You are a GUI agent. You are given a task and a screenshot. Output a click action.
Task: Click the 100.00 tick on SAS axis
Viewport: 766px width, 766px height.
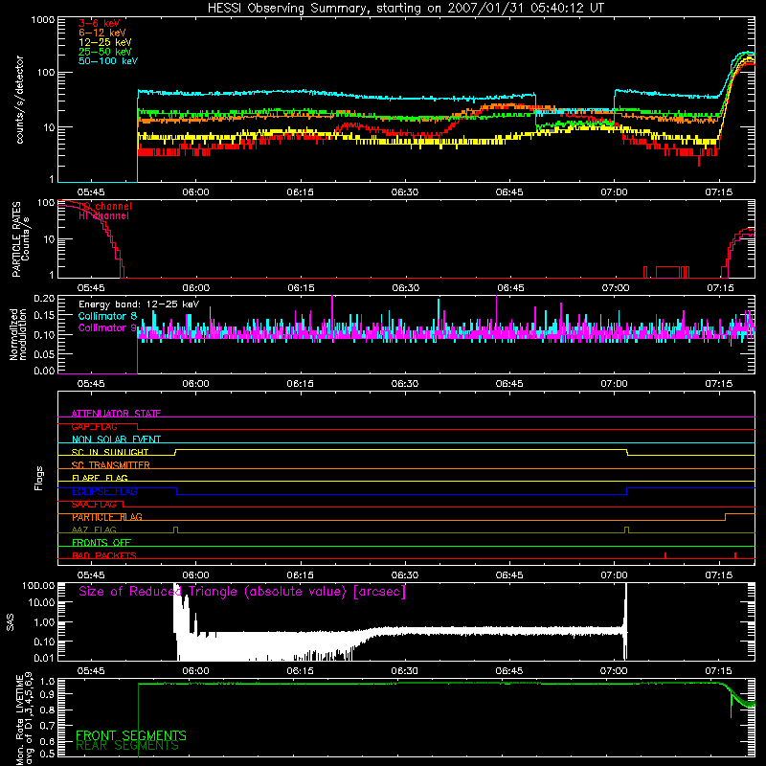(x=38, y=585)
